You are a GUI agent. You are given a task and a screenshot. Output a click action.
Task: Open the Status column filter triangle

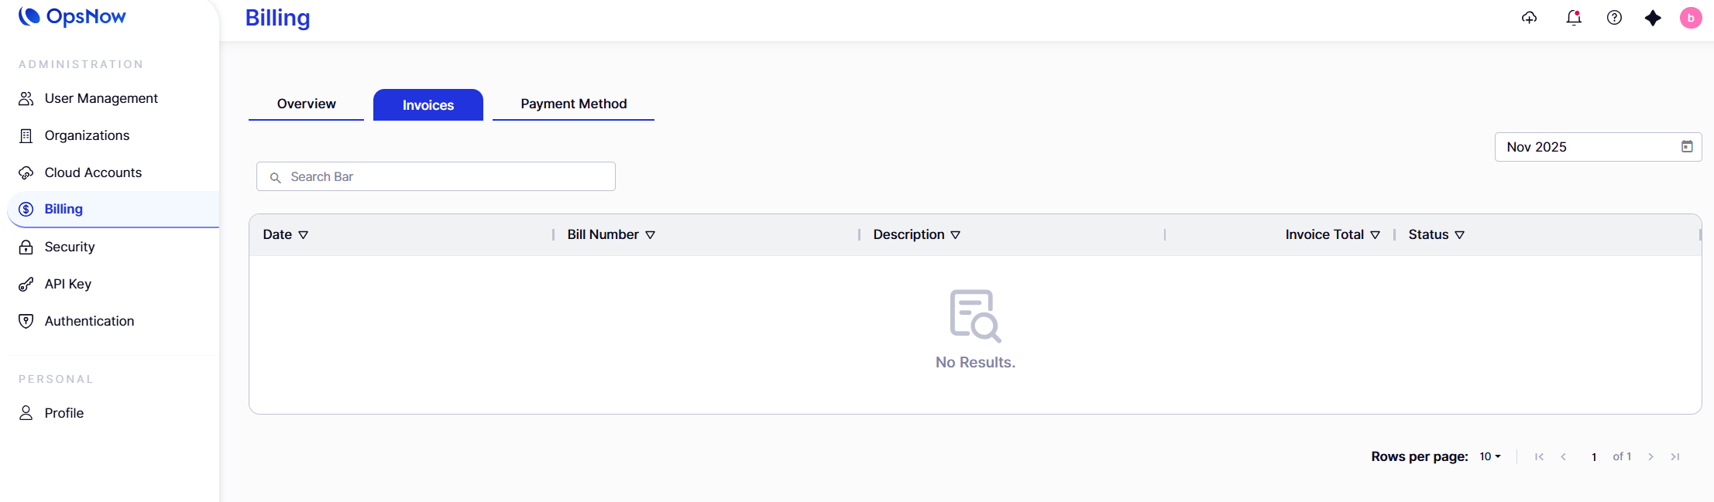pyautogui.click(x=1459, y=235)
